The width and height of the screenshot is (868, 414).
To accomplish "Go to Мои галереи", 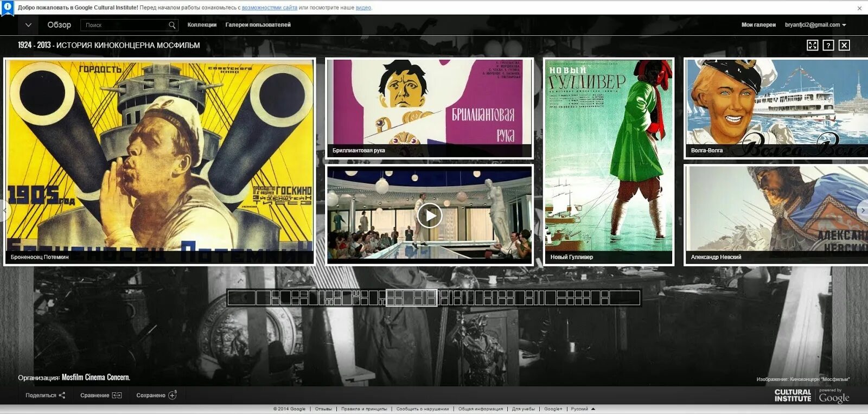I will [x=758, y=25].
